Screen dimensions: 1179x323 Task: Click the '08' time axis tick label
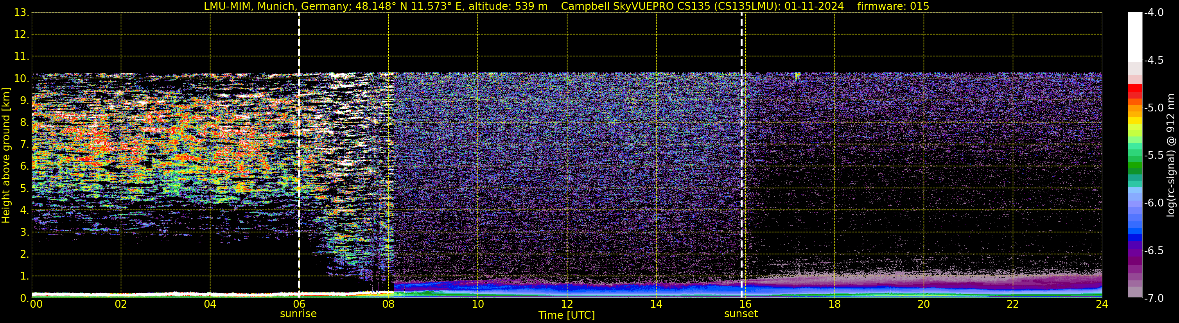[388, 304]
